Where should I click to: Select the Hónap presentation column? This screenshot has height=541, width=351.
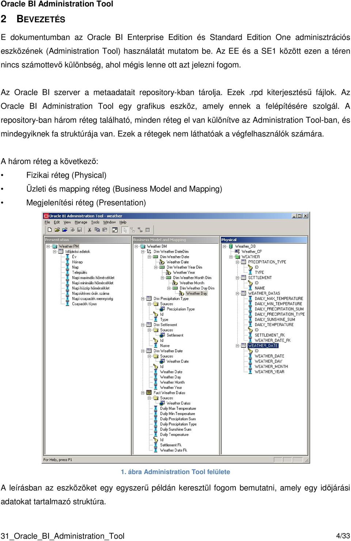pos(77,262)
